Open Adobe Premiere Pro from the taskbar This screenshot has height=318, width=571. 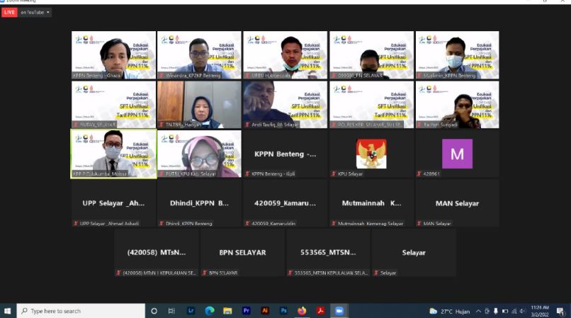(x=247, y=311)
